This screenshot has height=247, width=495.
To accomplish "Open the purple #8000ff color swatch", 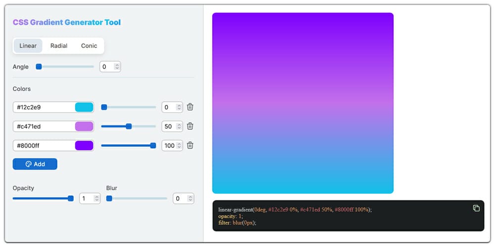I will (84, 146).
